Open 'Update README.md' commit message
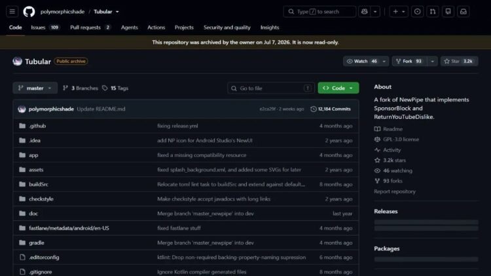 click(x=101, y=109)
